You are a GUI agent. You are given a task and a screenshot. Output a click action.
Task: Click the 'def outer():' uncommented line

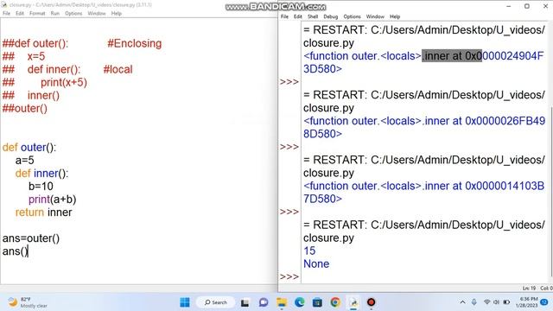(29, 147)
